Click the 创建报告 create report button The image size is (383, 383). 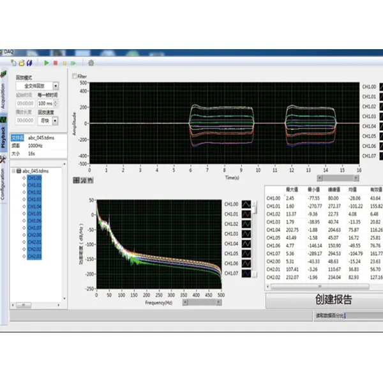(324, 300)
